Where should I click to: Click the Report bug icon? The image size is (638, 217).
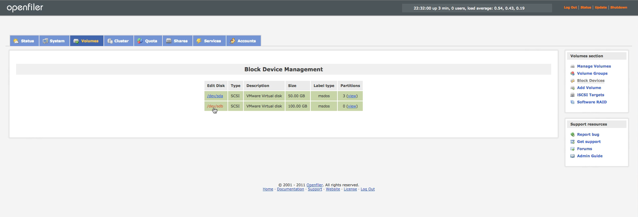573,134
